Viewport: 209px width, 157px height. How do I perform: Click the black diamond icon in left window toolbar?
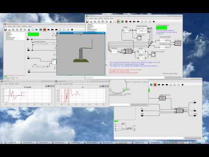click(x=72, y=30)
